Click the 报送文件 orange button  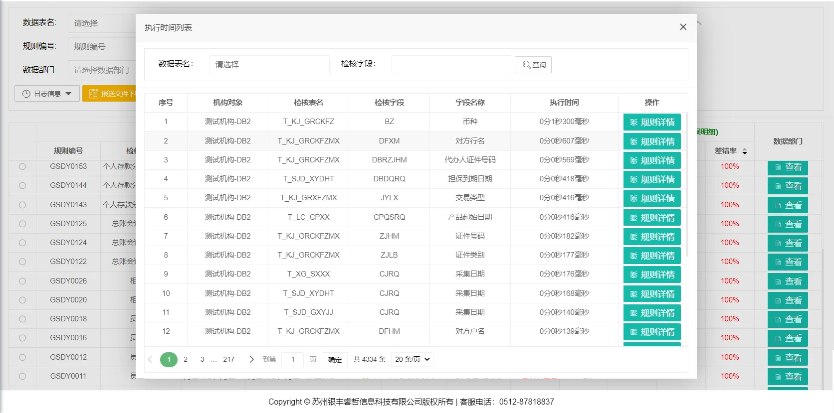[110, 94]
